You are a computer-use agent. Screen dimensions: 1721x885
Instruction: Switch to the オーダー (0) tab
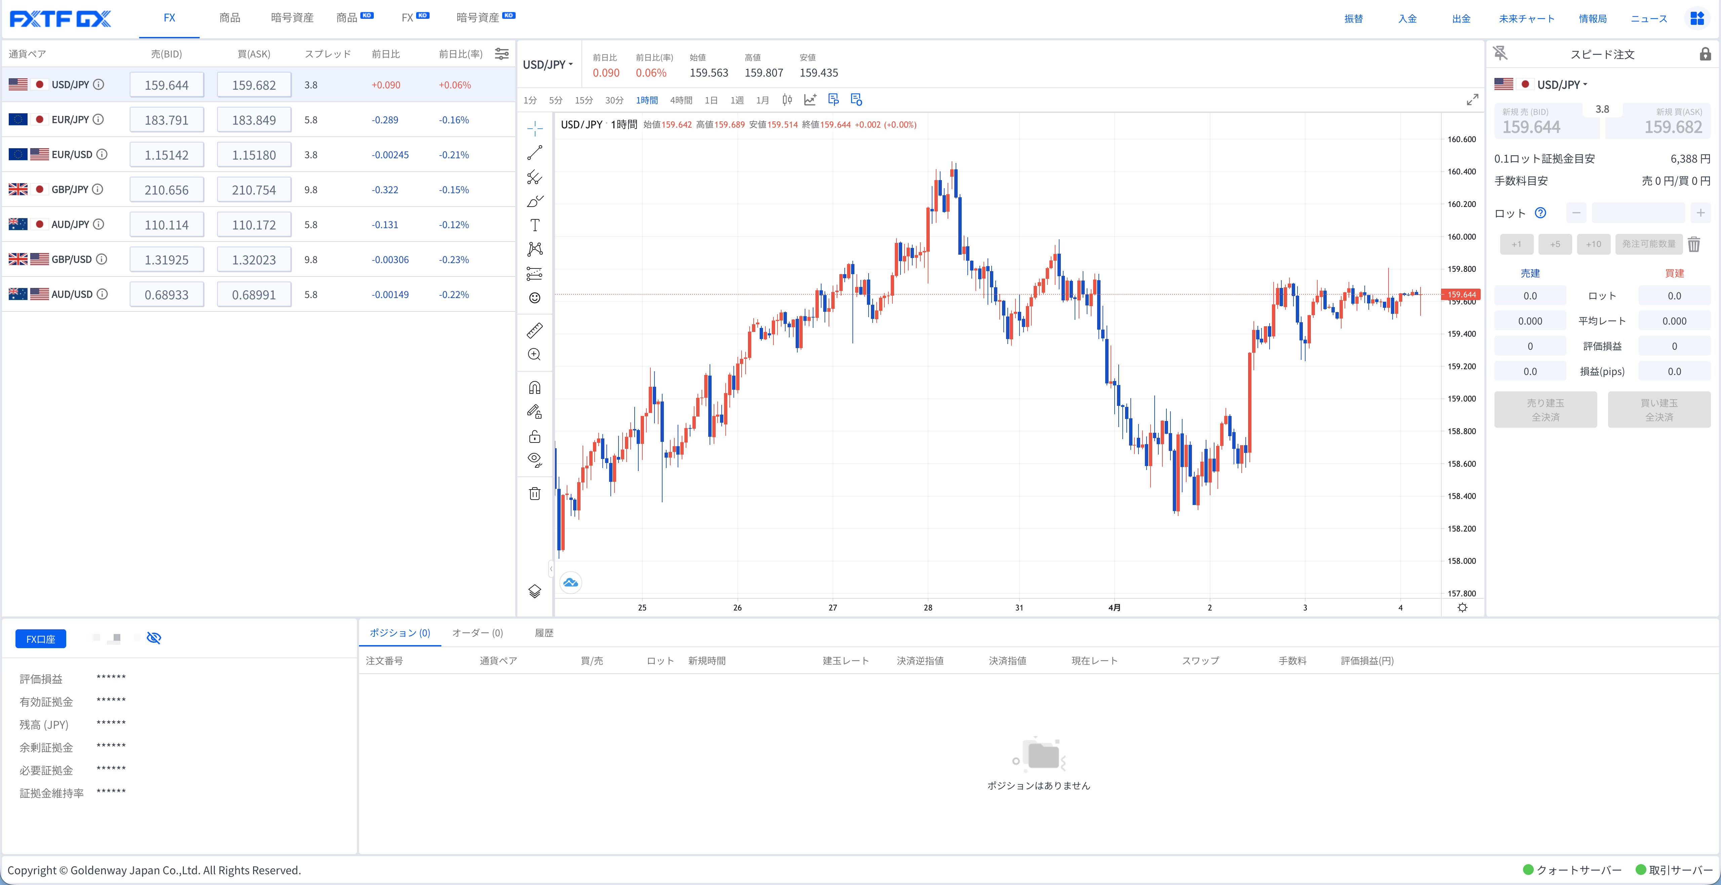(477, 633)
